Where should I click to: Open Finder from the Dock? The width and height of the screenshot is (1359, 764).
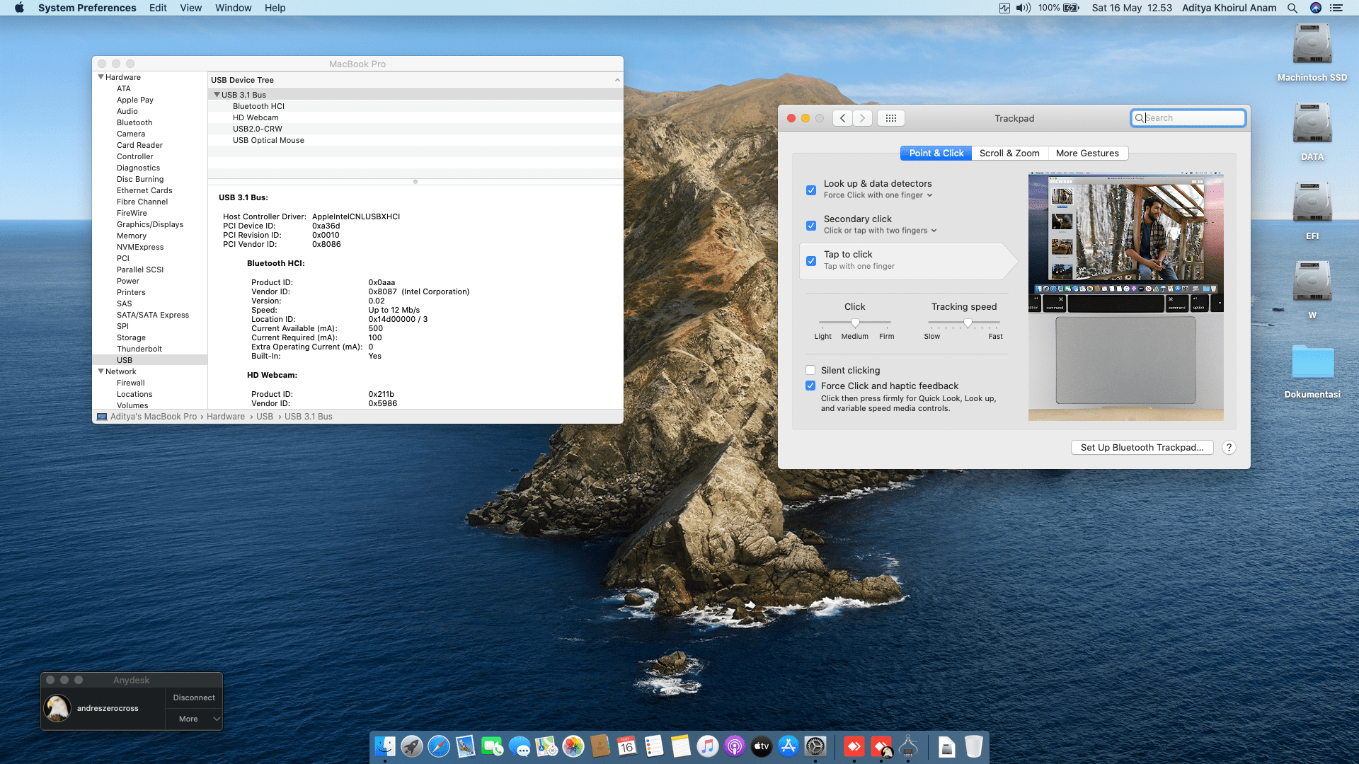pos(385,746)
